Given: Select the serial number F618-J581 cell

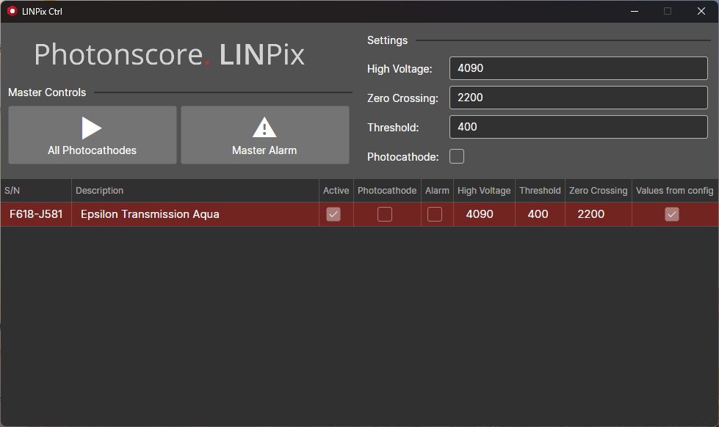Looking at the screenshot, I should pos(36,214).
